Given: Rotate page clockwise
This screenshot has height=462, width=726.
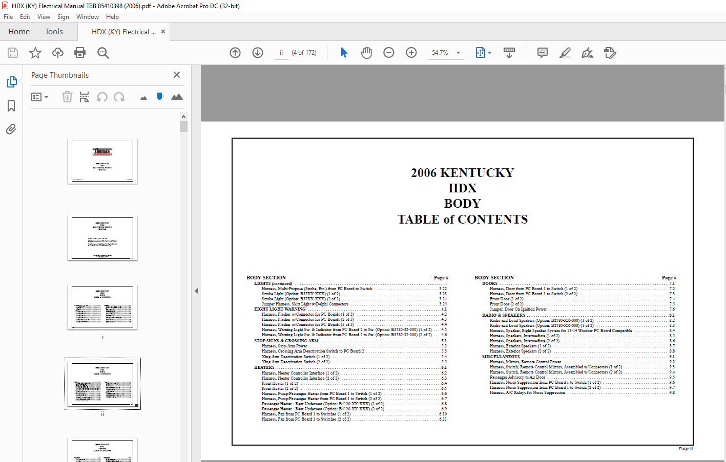Looking at the screenshot, I should 119,97.
